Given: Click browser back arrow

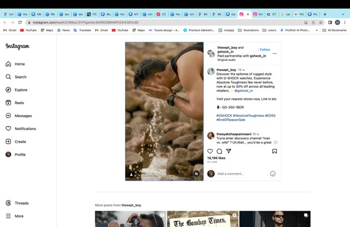Looking at the screenshot, I should [5, 22].
